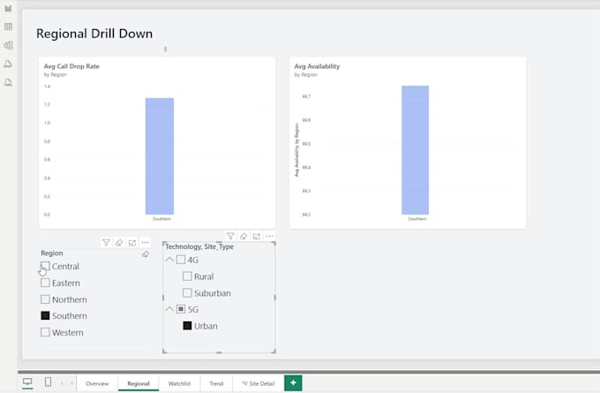600x393 pixels.
Task: Toggle the 5G technology checkbox
Action: pyautogui.click(x=181, y=309)
